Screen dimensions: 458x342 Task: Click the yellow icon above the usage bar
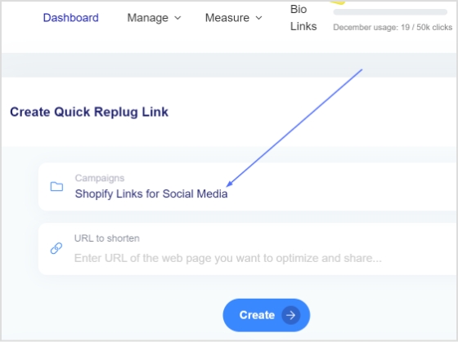tap(339, 2)
